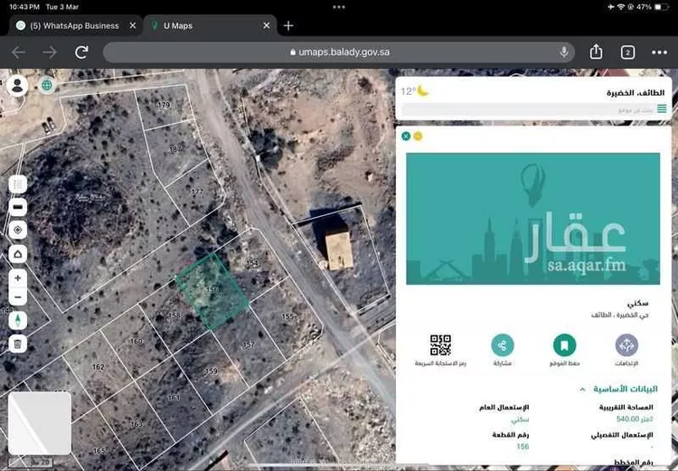Click parcel 162 on the map
Viewport: 678px width, 471px height.
pos(99,367)
